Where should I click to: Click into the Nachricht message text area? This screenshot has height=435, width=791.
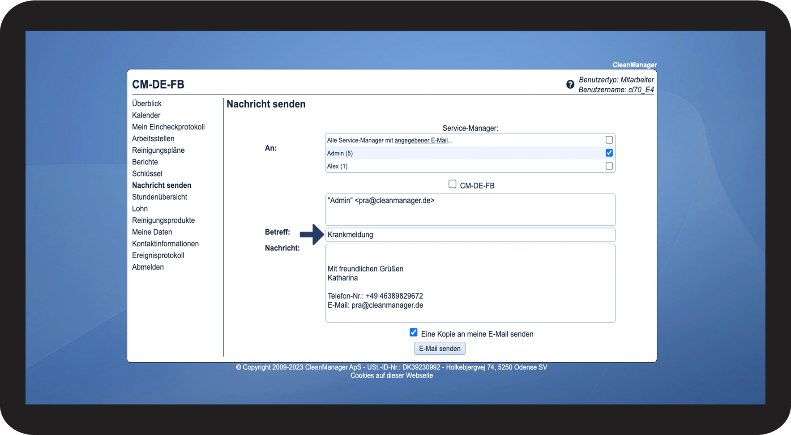470,283
